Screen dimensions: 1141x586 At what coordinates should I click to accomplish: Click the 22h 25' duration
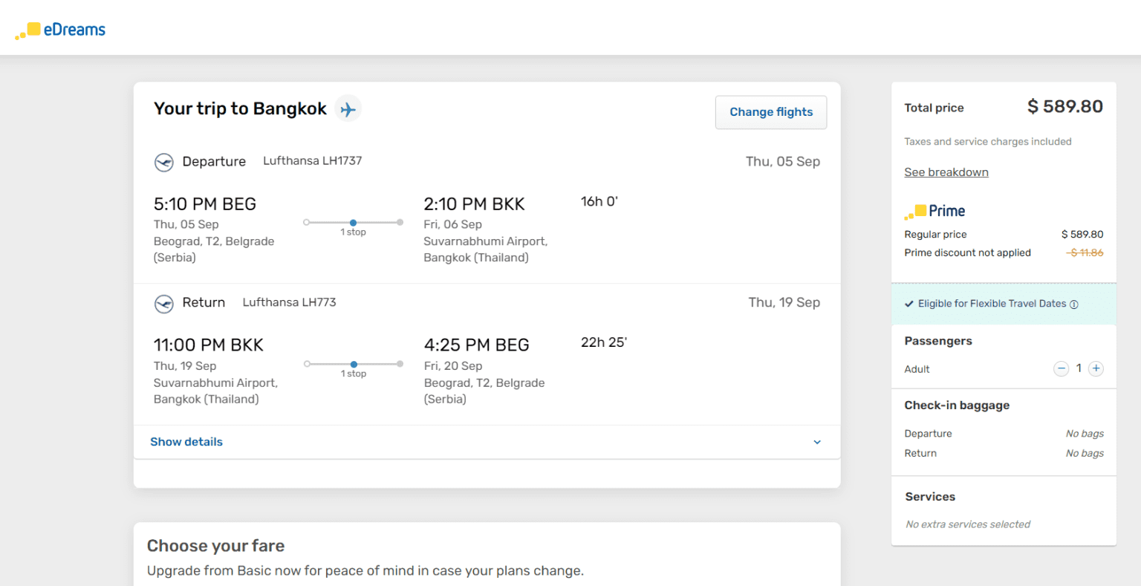point(604,342)
